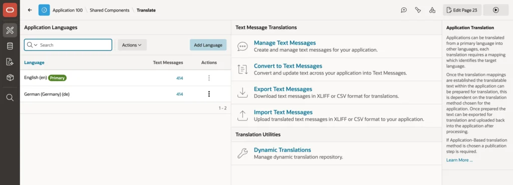513x185 pixels.
Task: Open the Actions dropdown menu
Action: [132, 45]
